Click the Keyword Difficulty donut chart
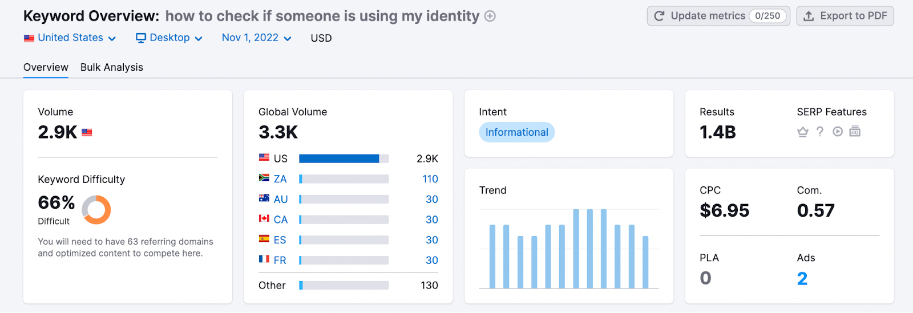 [x=96, y=210]
